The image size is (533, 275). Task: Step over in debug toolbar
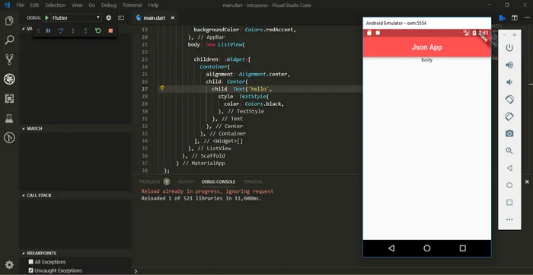60,30
